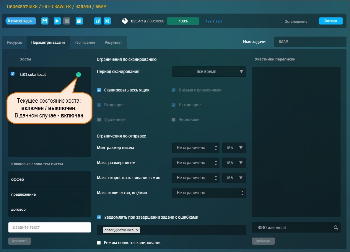
Task: Toggle the Входящие checkbox
Action: (99, 105)
